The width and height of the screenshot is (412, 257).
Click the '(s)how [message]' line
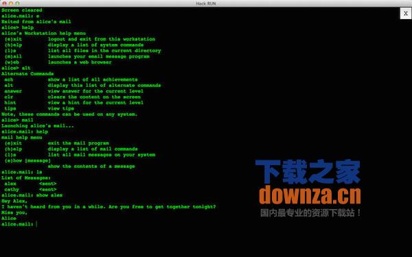click(27, 160)
